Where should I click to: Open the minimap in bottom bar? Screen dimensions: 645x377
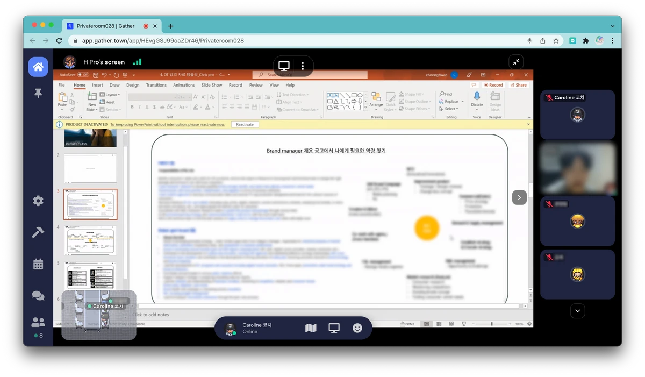pyautogui.click(x=311, y=328)
